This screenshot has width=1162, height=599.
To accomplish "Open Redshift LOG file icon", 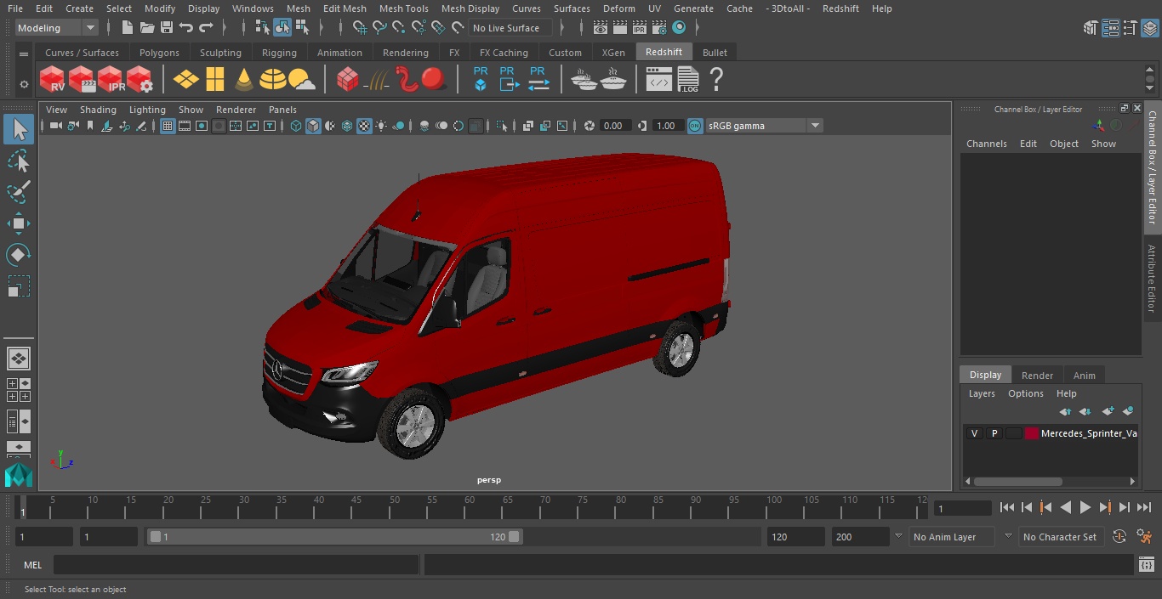I will (x=688, y=79).
